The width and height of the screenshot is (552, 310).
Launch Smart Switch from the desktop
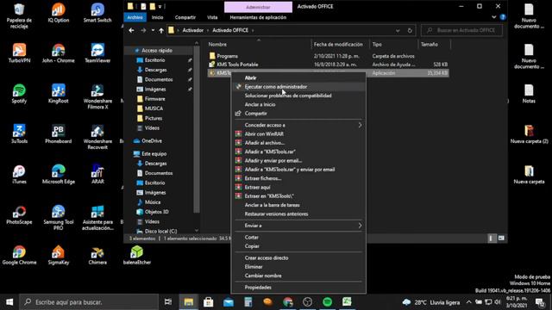pyautogui.click(x=97, y=14)
